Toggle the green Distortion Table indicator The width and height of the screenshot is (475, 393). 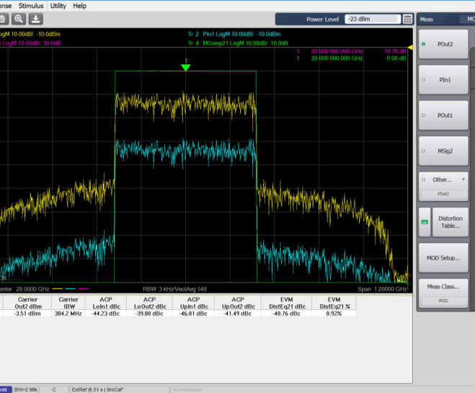pyautogui.click(x=425, y=222)
